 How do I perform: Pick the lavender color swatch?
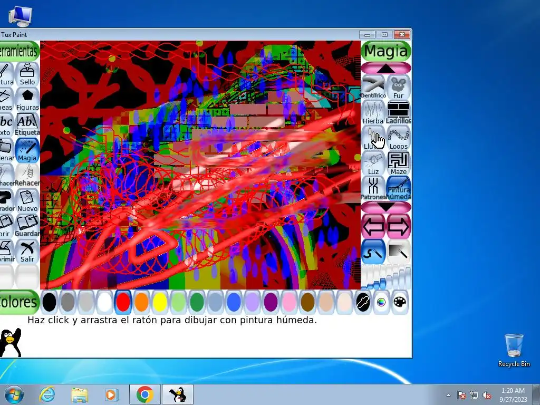(x=252, y=302)
